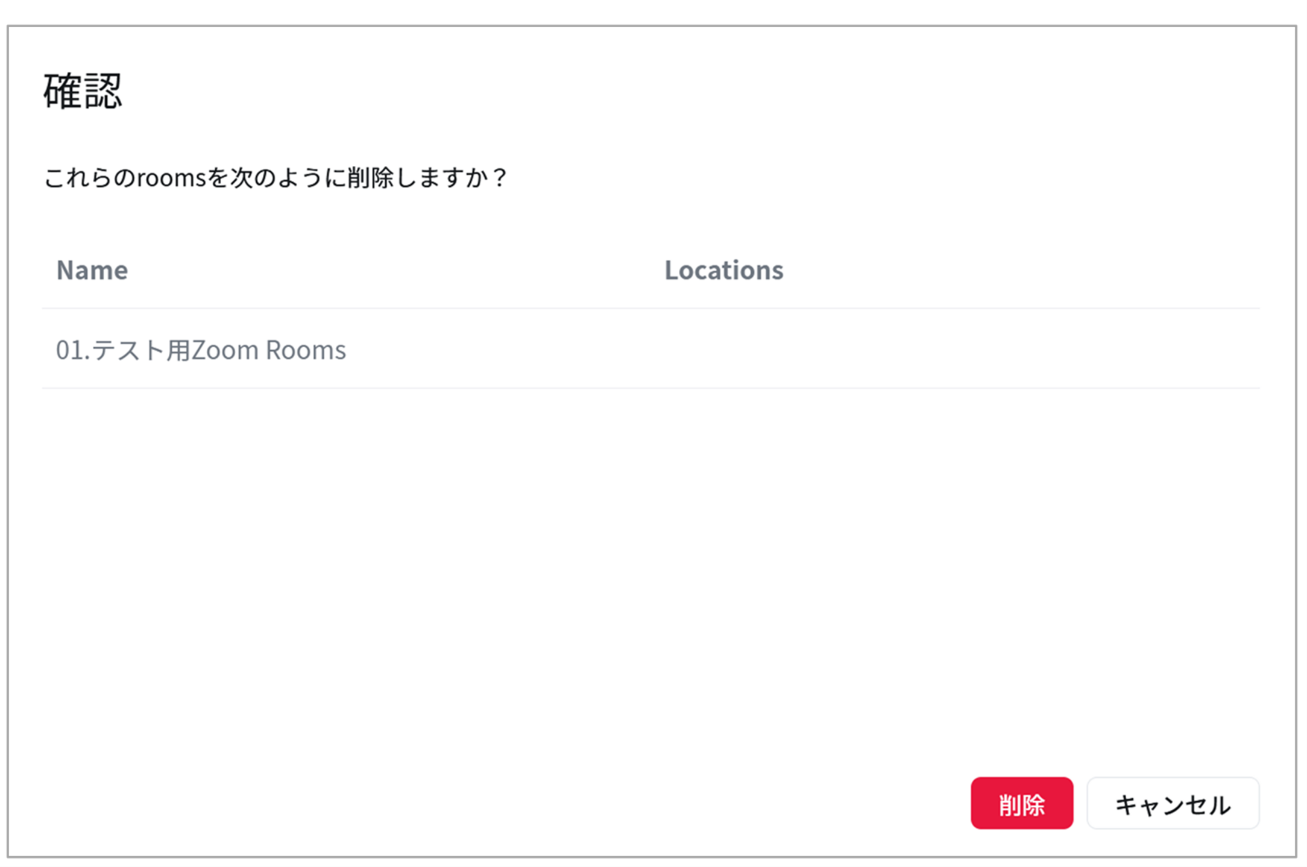The image size is (1307, 867).
Task: Dismiss the dialog using キャンセル
Action: click(1173, 803)
